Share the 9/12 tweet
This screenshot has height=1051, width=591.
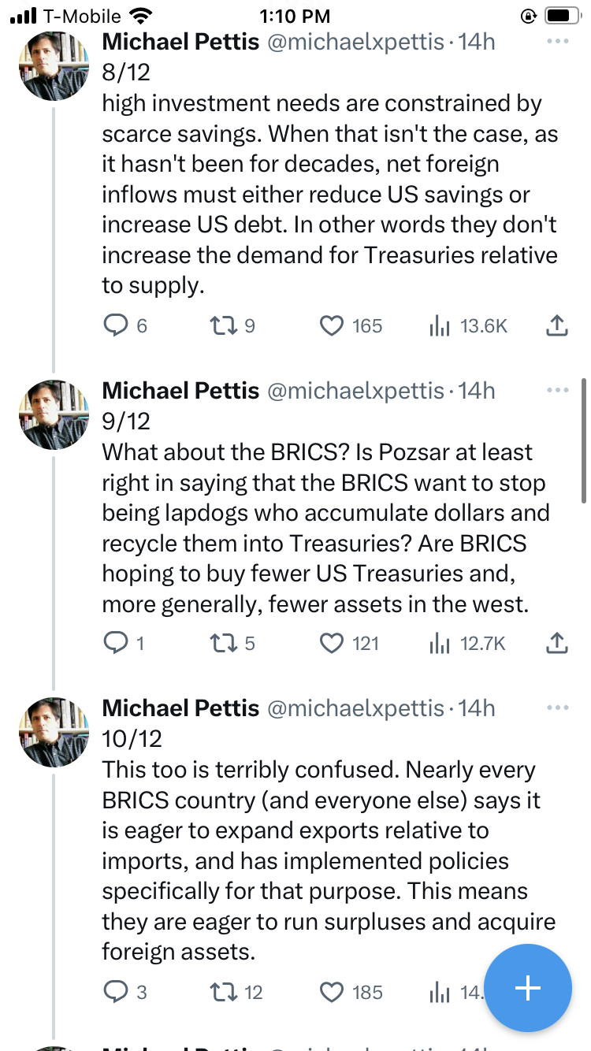click(x=556, y=644)
